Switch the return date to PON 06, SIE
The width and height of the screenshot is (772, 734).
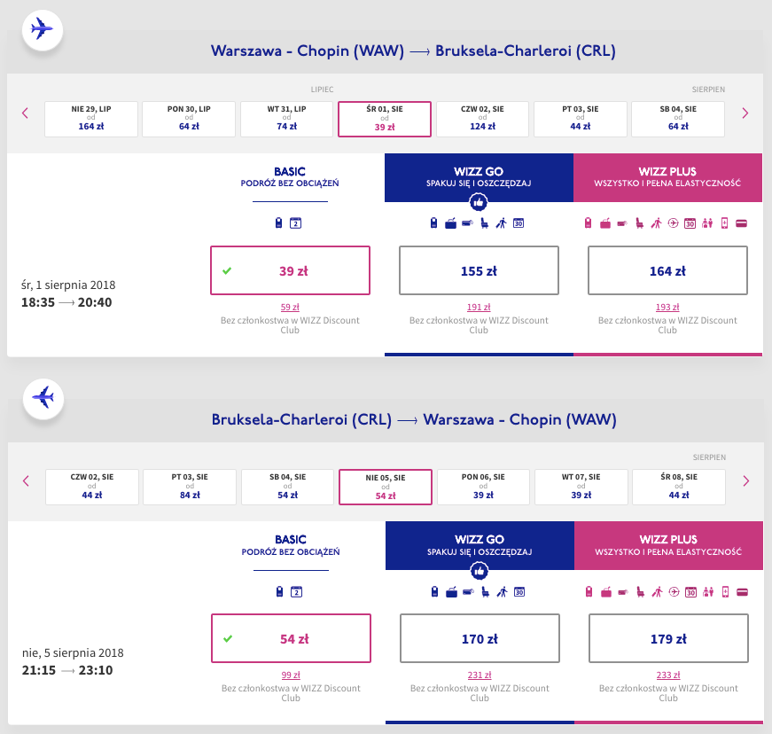pos(483,487)
